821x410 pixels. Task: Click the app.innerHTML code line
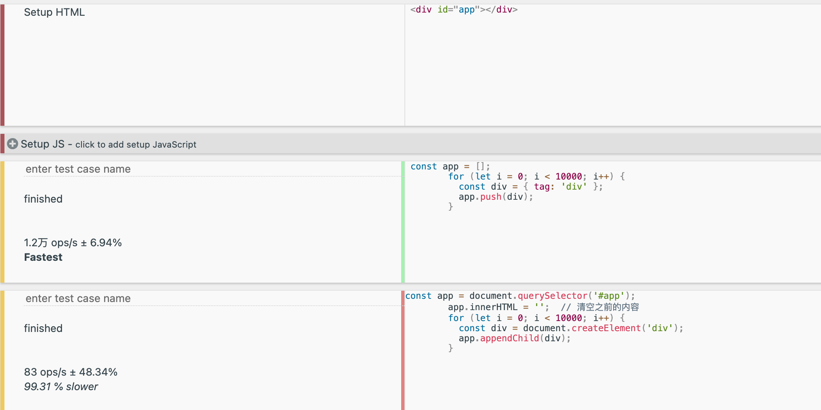pos(543,307)
